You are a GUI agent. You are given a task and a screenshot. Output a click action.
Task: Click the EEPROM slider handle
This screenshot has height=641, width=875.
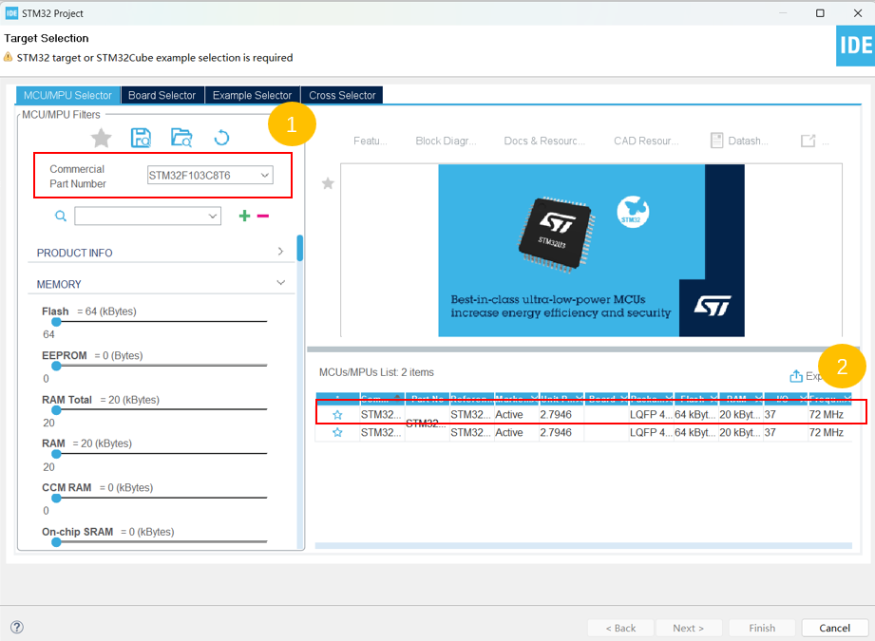click(56, 366)
